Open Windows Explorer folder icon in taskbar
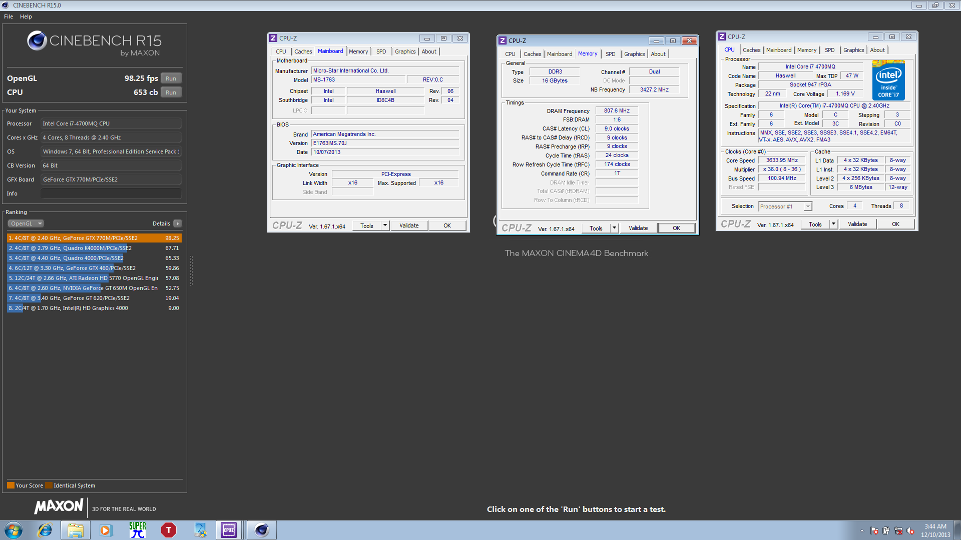Image resolution: width=961 pixels, height=540 pixels. 76,530
